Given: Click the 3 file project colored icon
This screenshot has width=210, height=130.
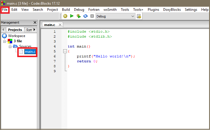Looking at the screenshot, I should (10, 41).
